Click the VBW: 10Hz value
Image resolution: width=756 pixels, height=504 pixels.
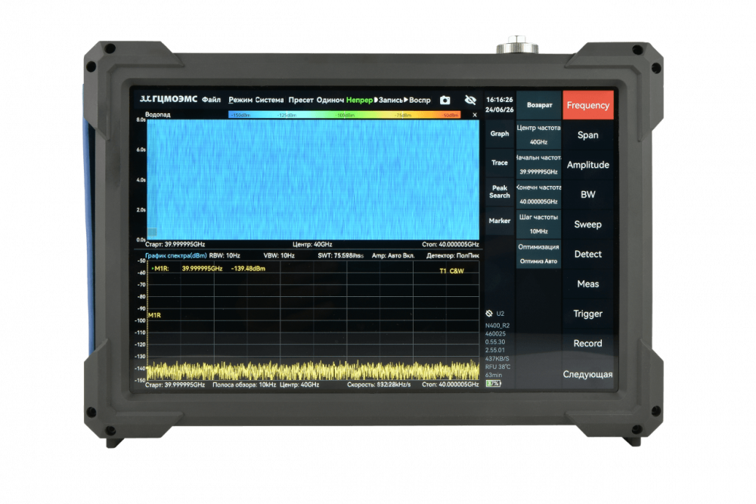click(x=279, y=255)
